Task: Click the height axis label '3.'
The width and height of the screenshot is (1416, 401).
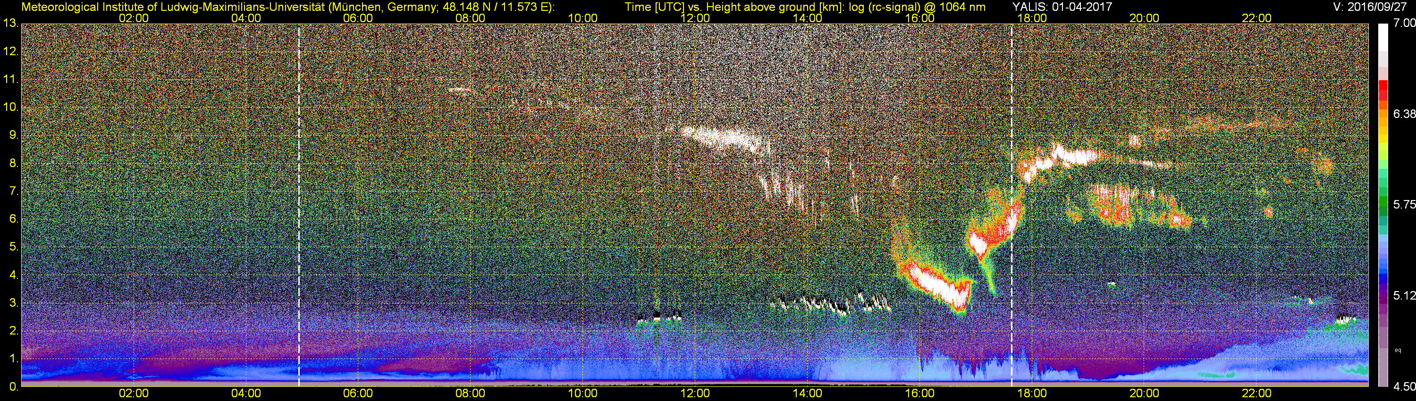Action: (x=14, y=303)
